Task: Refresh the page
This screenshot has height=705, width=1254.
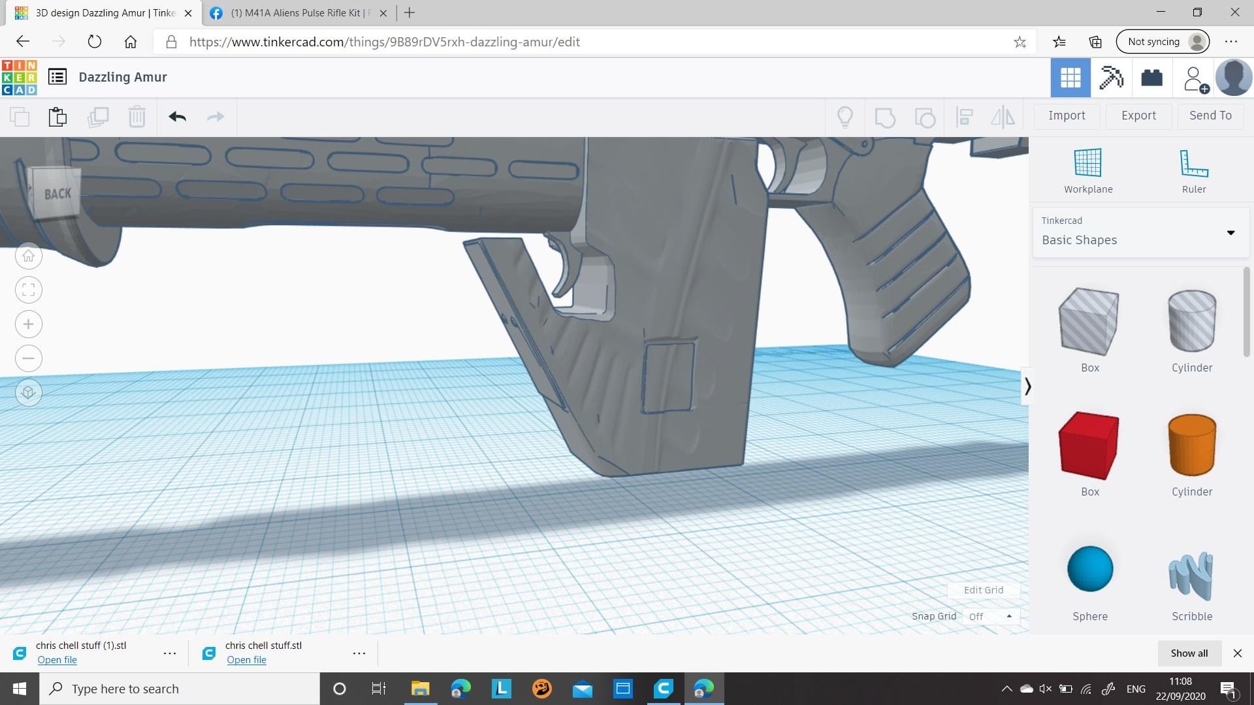Action: (95, 42)
